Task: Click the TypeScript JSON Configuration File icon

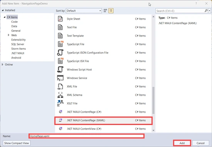Action: (60, 52)
